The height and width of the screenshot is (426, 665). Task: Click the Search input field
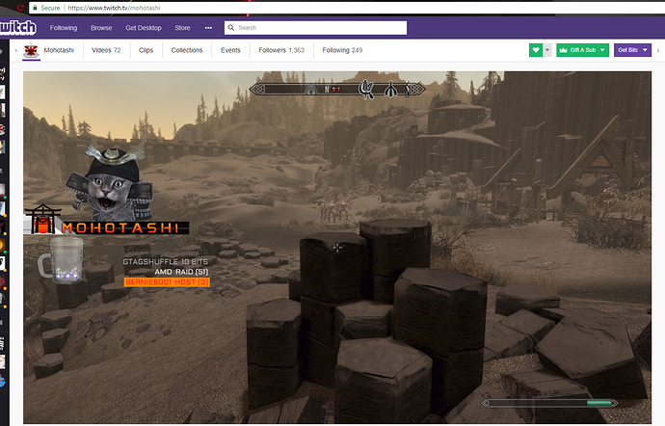click(315, 28)
